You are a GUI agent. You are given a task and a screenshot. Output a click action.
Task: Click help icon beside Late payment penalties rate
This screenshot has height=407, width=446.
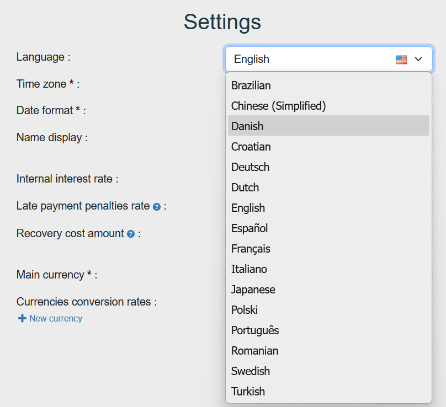[157, 207]
